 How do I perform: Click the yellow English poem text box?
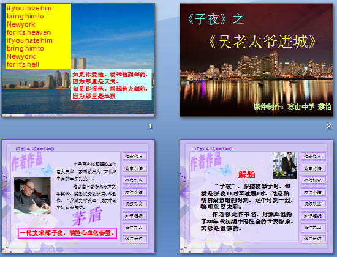pos(38,36)
